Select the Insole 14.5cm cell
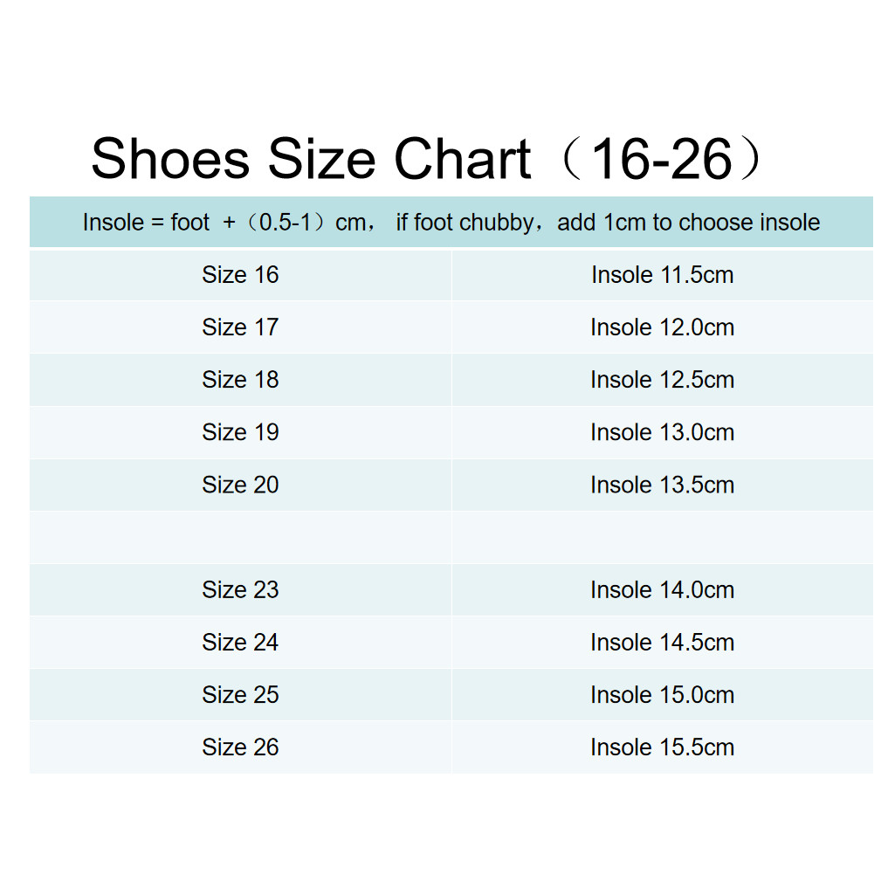Screen dimensions: 888x888 click(662, 643)
